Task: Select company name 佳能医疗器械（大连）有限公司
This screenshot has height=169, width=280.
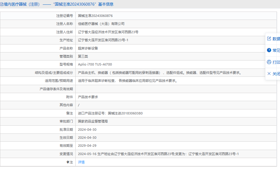Action: [x=101, y=24]
